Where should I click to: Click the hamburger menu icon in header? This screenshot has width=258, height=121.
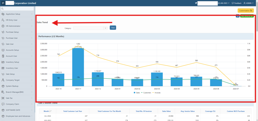pos(3,3)
